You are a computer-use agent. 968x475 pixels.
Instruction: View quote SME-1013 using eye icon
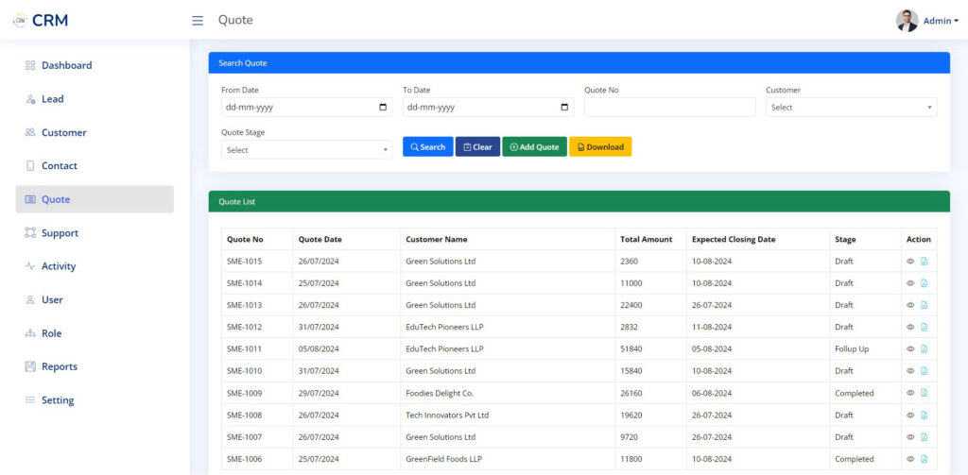coord(910,305)
